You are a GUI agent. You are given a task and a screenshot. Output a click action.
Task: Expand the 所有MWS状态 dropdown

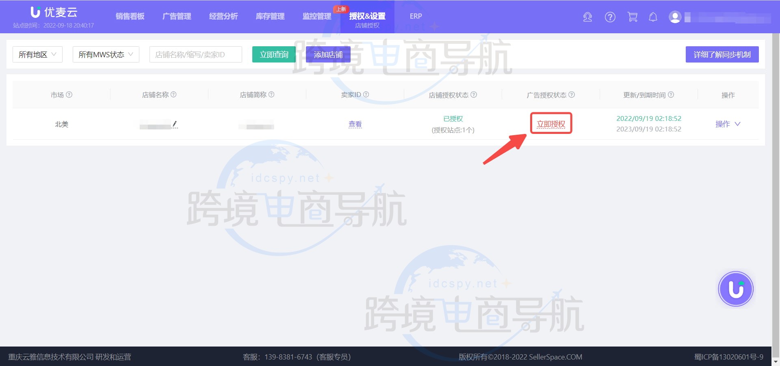(106, 54)
